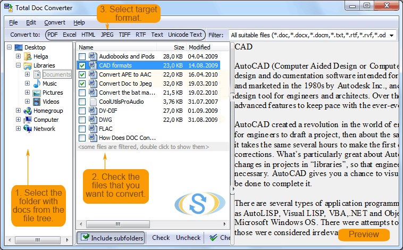Choose JPEG as target format
Image resolution: width=403 pixels, height=250 pixels.
point(107,35)
